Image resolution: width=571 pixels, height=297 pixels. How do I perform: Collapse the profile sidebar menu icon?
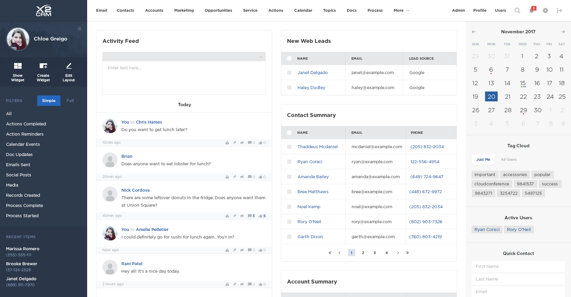[x=79, y=29]
